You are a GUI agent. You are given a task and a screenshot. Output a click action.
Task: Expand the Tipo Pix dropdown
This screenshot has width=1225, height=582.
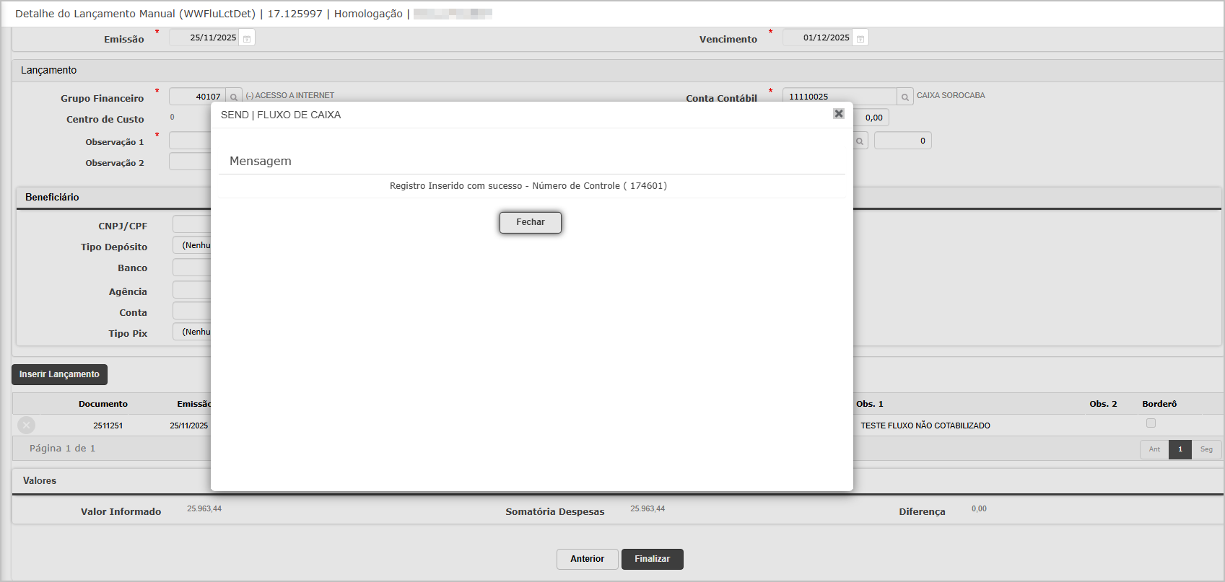click(193, 332)
